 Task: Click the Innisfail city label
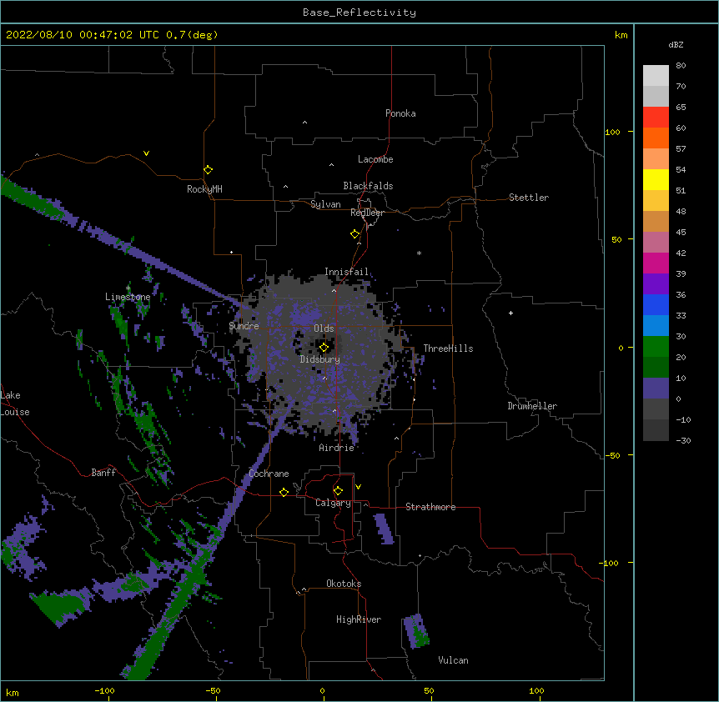(x=347, y=272)
